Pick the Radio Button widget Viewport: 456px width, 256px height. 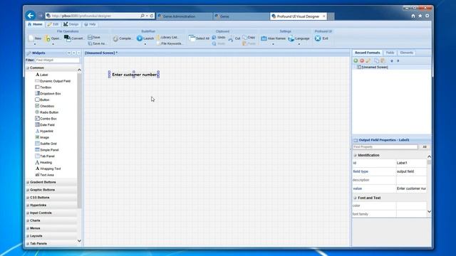tap(46, 112)
